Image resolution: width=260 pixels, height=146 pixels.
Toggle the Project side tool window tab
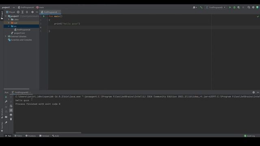click(x=2, y=15)
